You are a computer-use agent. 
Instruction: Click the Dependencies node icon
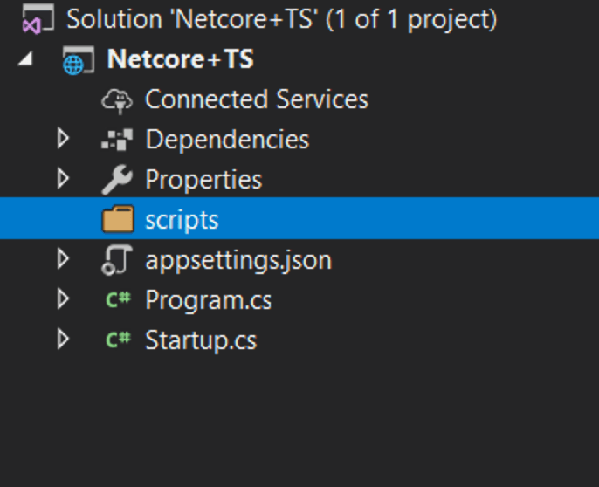coord(117,140)
